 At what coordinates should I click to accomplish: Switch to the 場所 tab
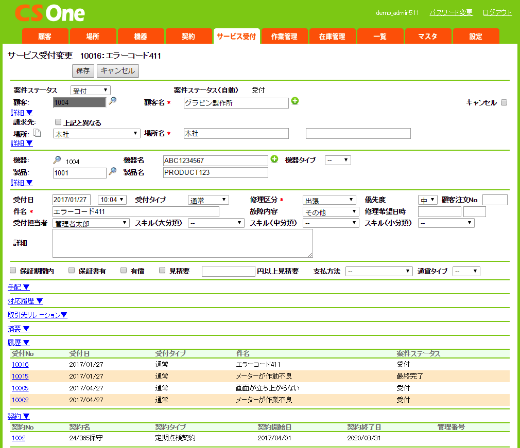(x=93, y=36)
